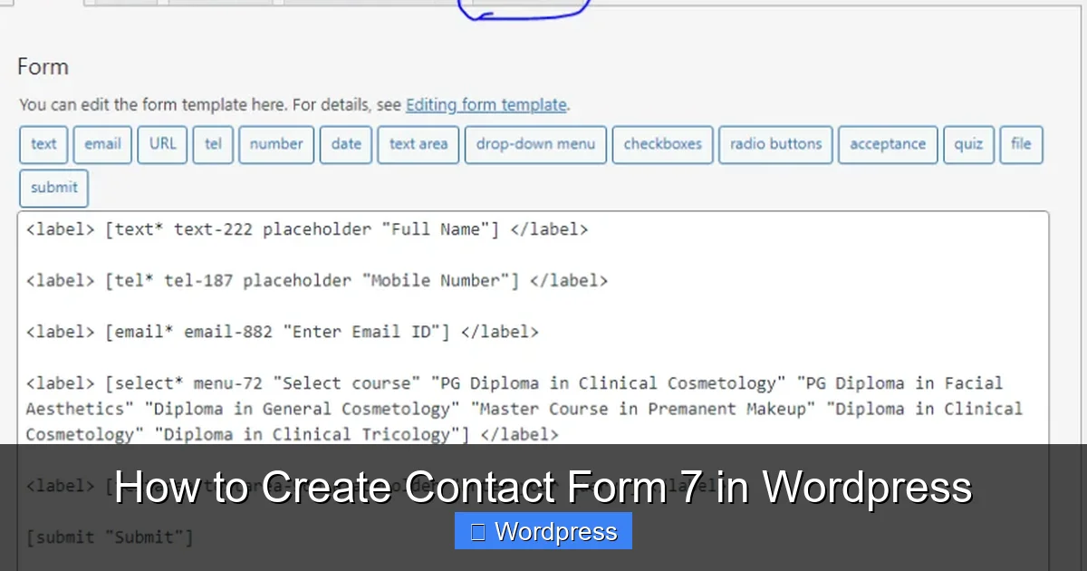Screen dimensions: 1087x571
Task: Insert an email field tag
Action: (102, 144)
